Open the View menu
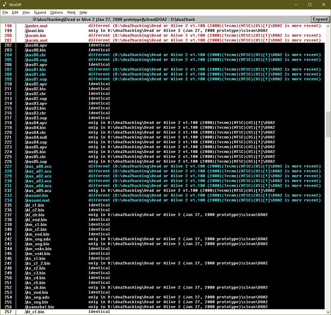Viewport: 331px width, 315px height. click(x=26, y=12)
